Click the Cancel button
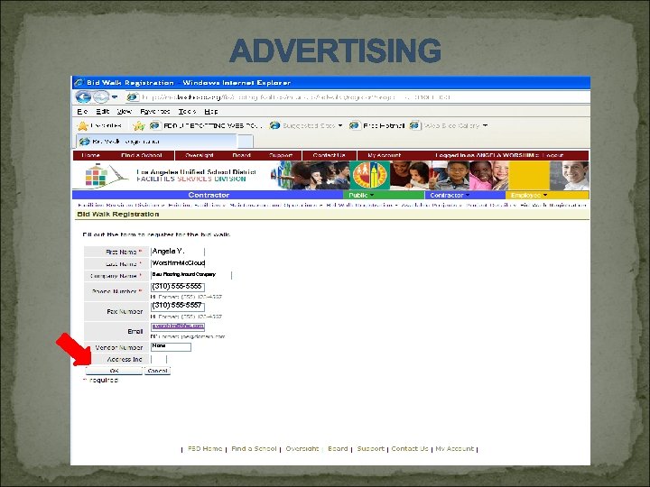The image size is (650, 487). point(157,371)
